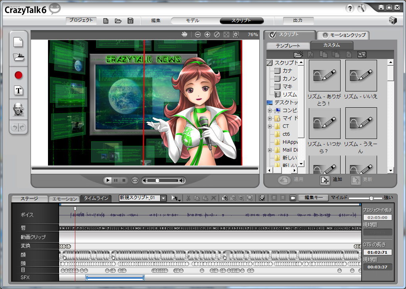Create a new project from the top toolbar
Image resolution: width=406 pixels, height=289 pixels.
105,21
